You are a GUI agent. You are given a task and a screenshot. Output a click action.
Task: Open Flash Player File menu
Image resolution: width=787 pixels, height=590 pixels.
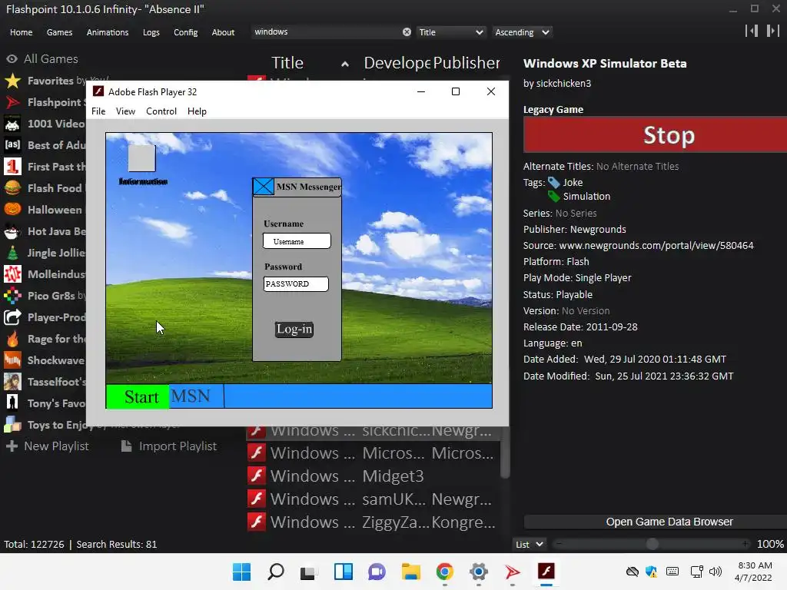pyautogui.click(x=98, y=111)
